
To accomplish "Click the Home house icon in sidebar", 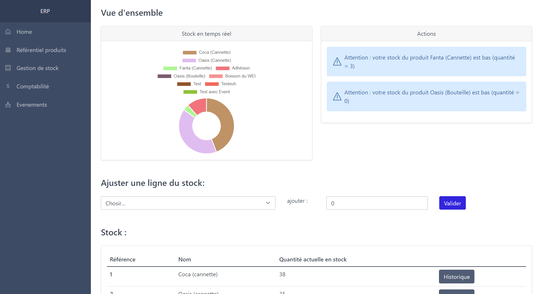I will click(x=8, y=32).
